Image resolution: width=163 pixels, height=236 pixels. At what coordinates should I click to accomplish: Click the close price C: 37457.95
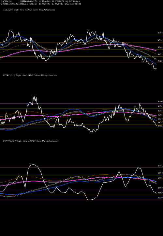pos(44,4)
